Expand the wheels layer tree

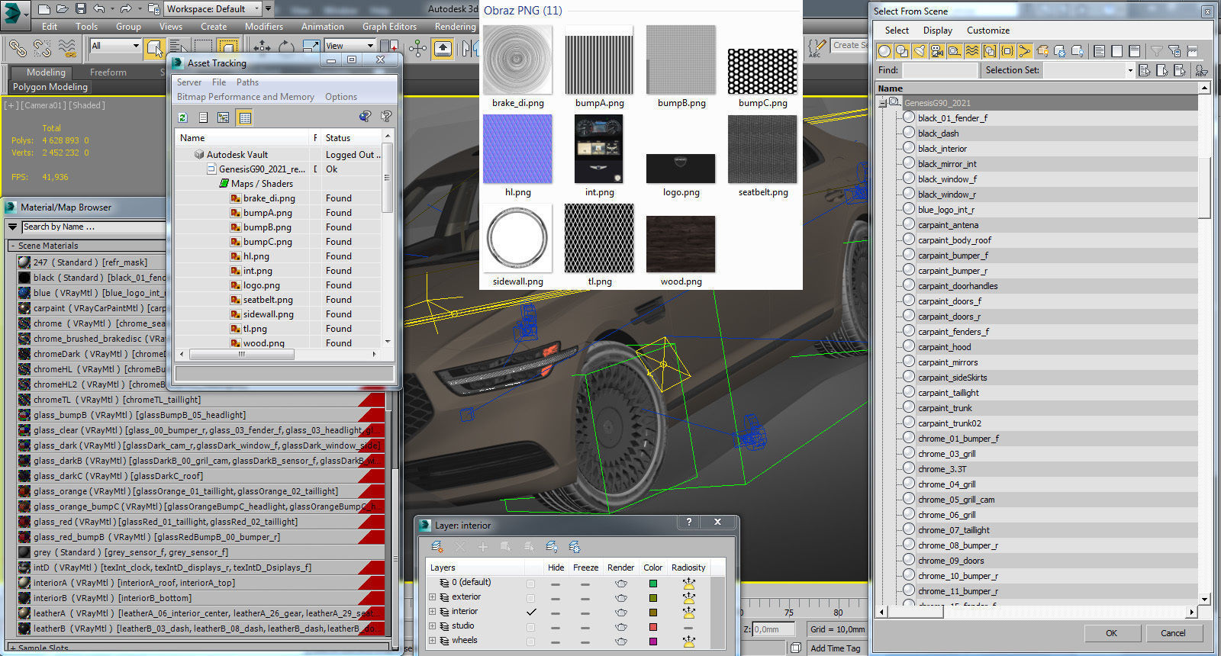pos(433,641)
